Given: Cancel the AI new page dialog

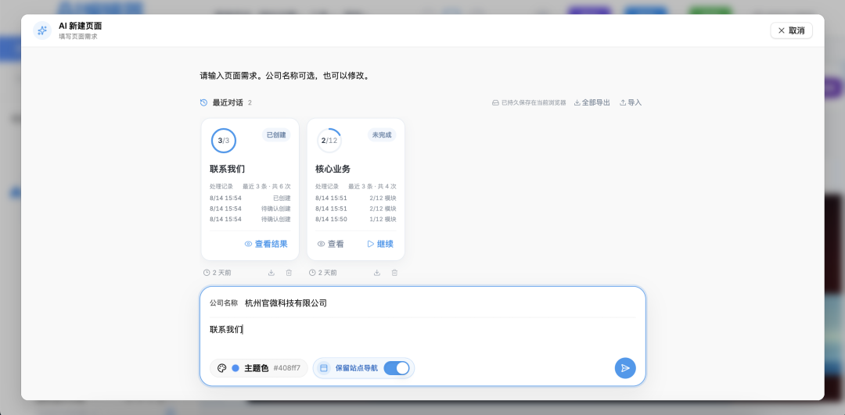Looking at the screenshot, I should click(x=791, y=30).
